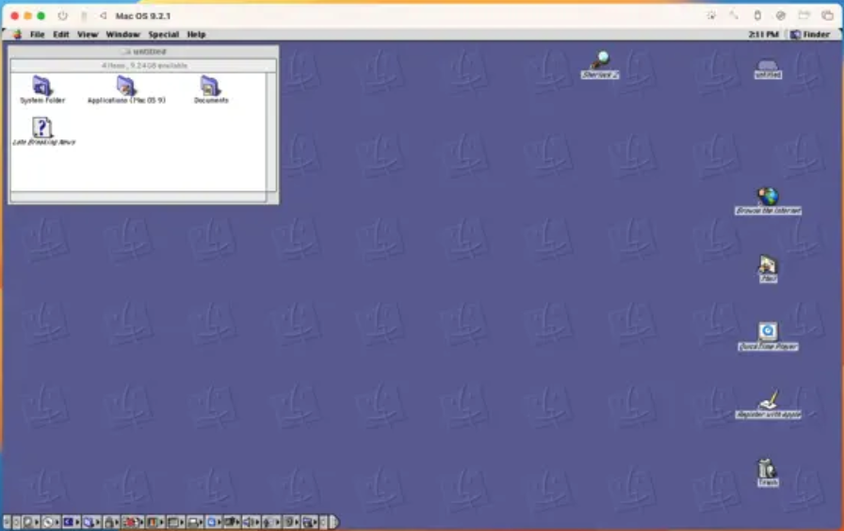Screen dimensions: 844x531
Task: Click the sun-shaped icon in emulator toolbar
Action: (x=711, y=16)
